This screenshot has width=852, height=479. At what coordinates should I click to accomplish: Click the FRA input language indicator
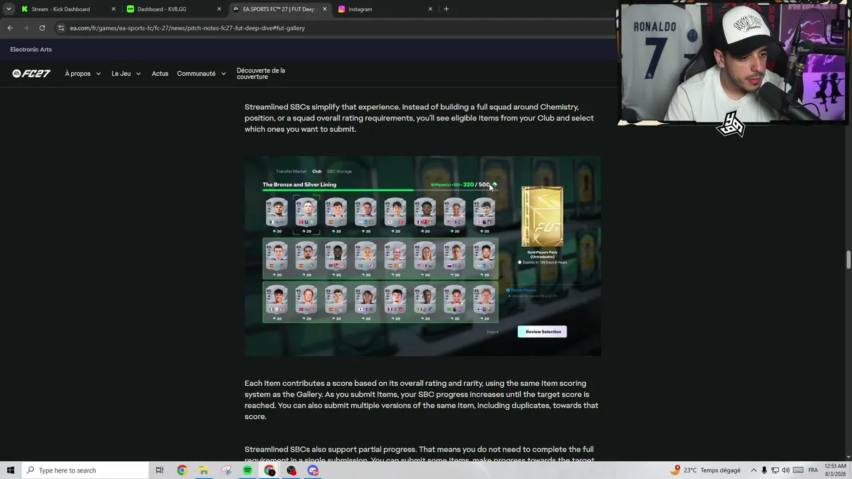point(813,470)
